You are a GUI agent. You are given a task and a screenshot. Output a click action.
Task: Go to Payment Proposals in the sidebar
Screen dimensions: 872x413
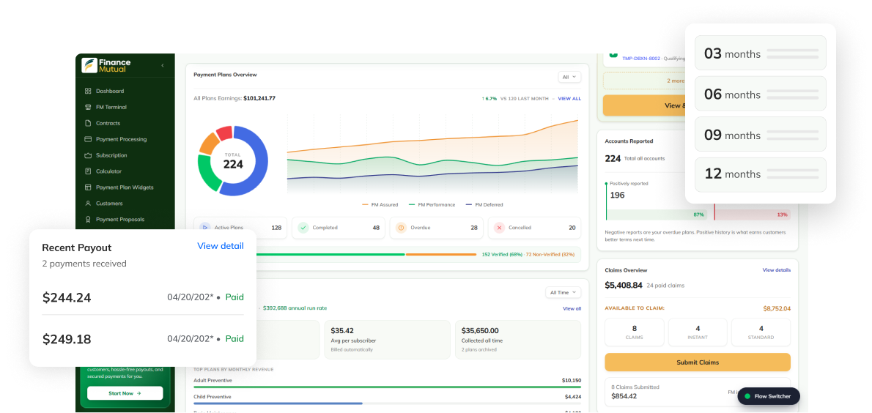tap(120, 220)
